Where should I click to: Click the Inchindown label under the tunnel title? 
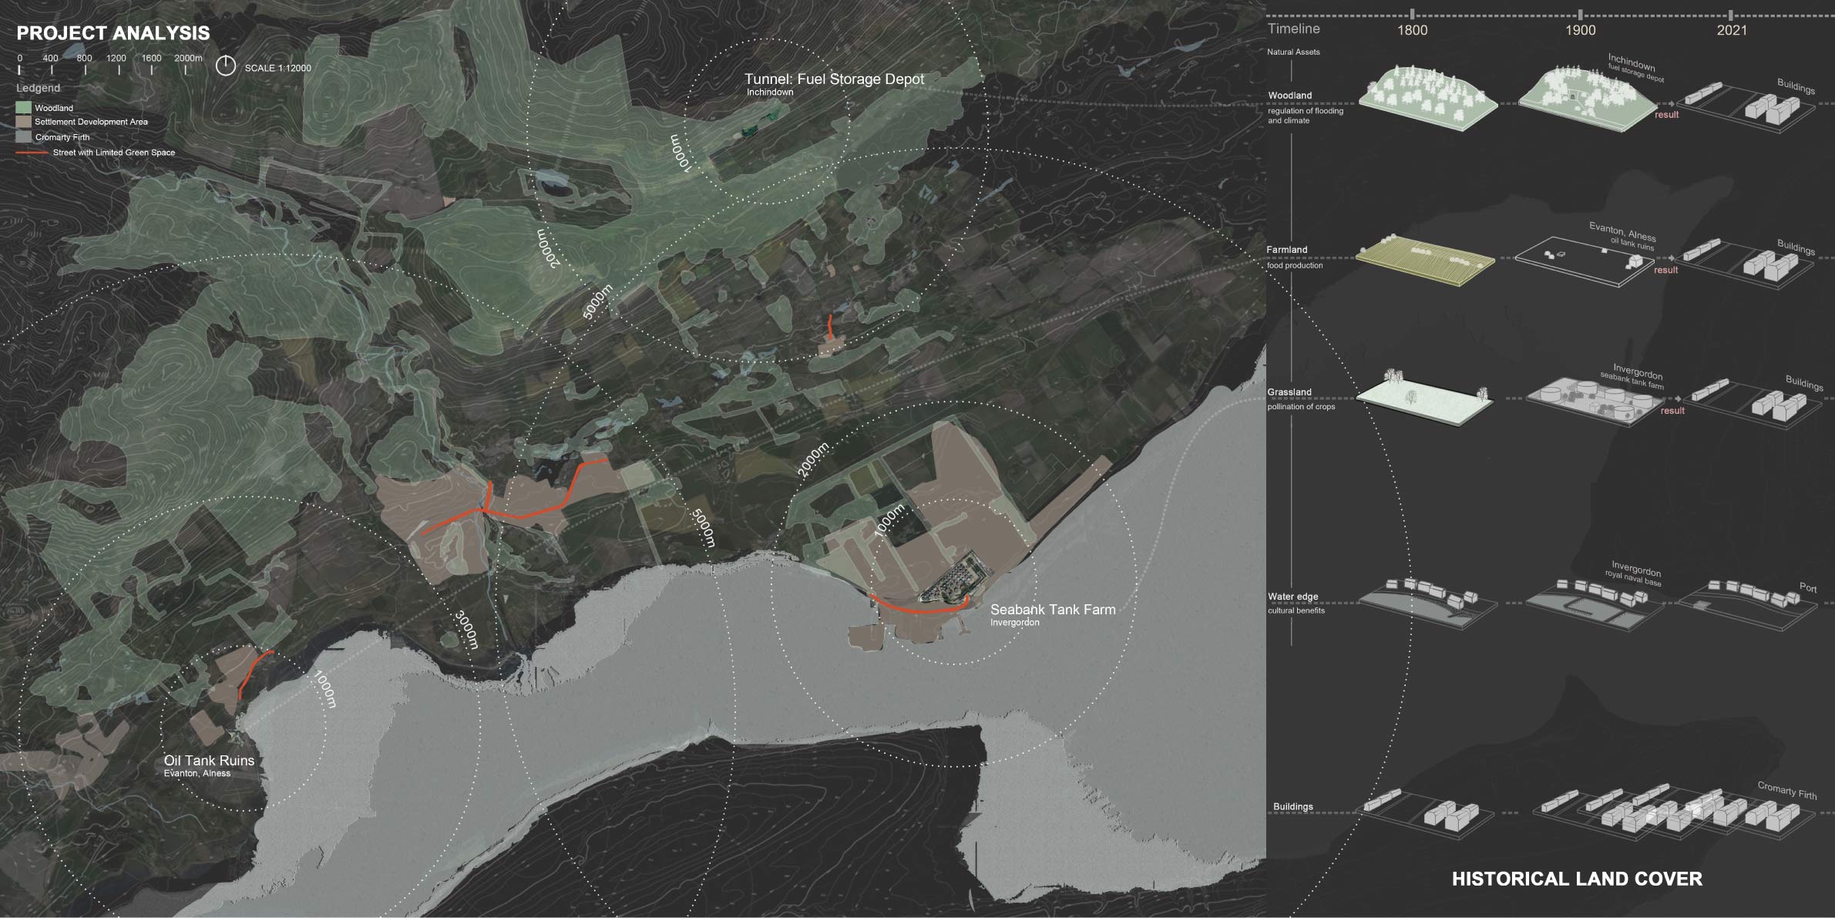(770, 92)
